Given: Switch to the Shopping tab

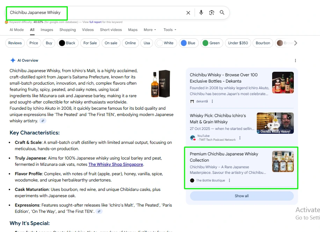Looking at the screenshot, I should coord(67,30).
